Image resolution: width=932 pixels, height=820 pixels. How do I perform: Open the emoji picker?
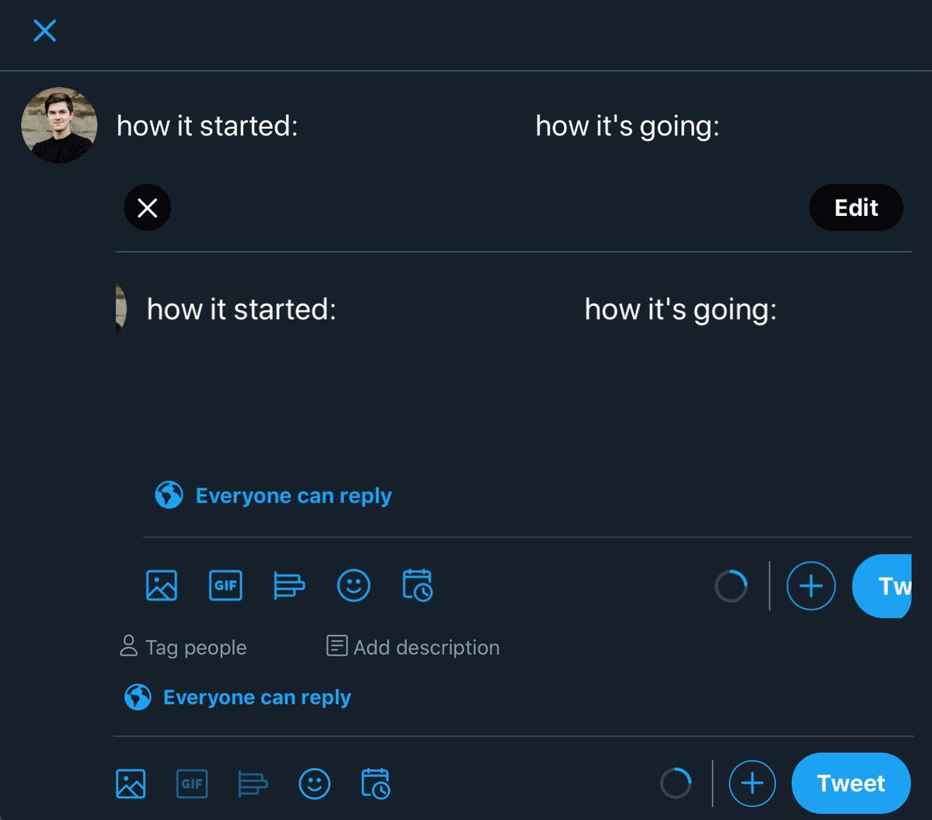(x=353, y=586)
